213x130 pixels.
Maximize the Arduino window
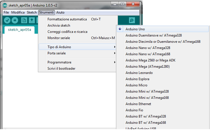coord(122,4)
